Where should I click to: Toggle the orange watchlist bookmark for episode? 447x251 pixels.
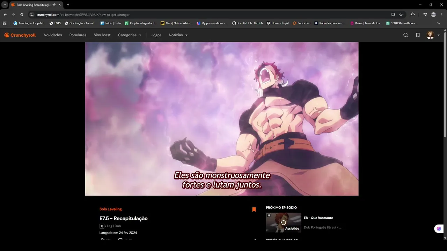pyautogui.click(x=254, y=210)
